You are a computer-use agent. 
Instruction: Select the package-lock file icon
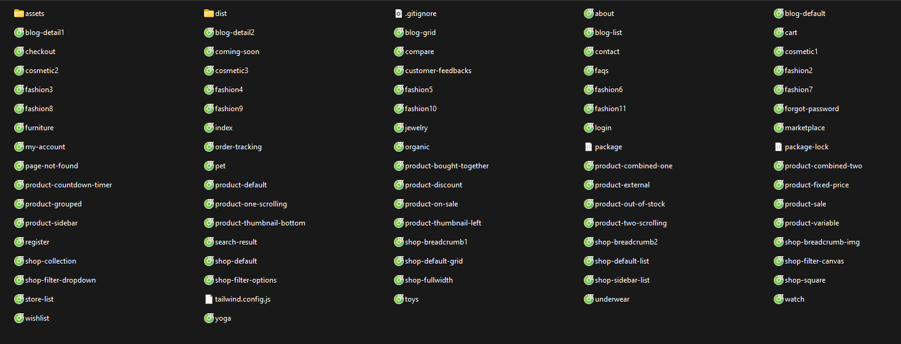778,147
